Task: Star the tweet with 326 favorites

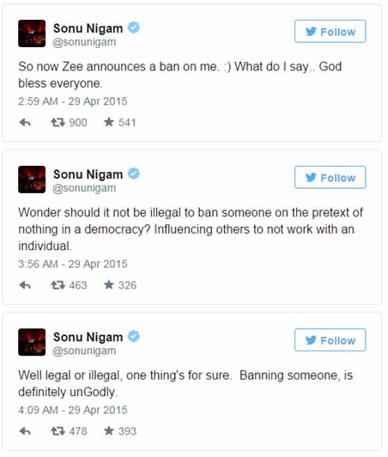Action: click(109, 284)
